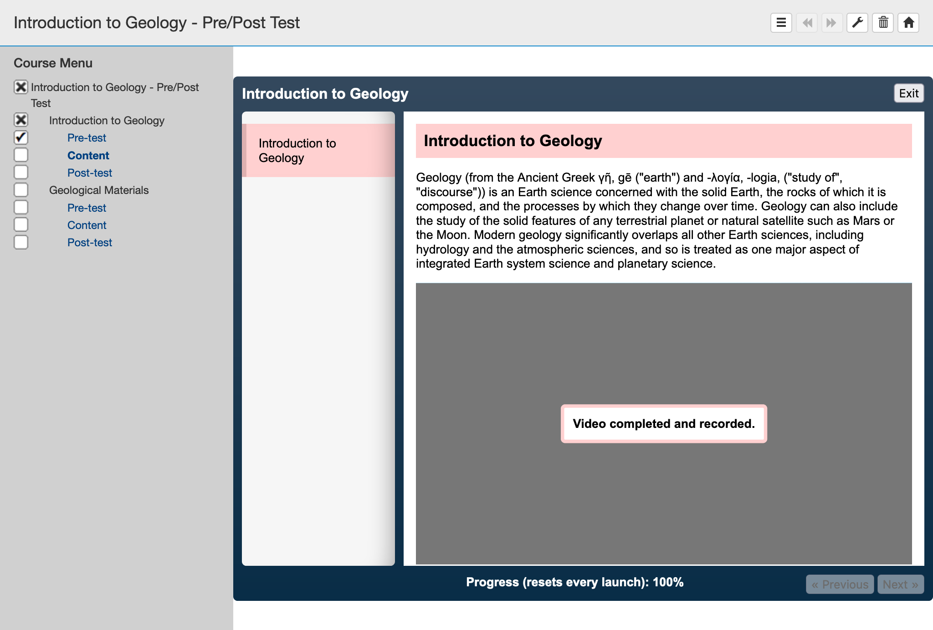Viewport: 933px width, 630px height.
Task: Click the « Previous button
Action: pyautogui.click(x=840, y=584)
